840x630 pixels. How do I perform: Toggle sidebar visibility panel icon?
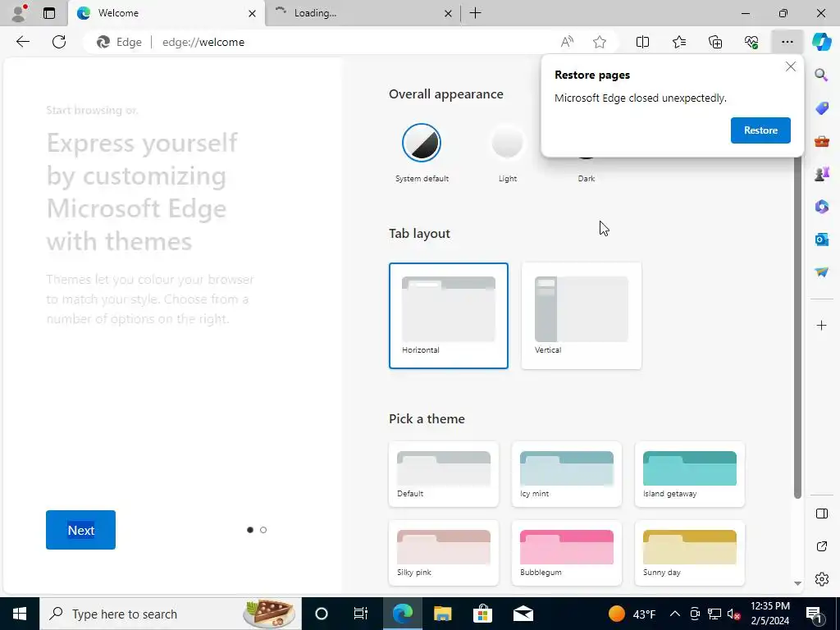(x=821, y=514)
